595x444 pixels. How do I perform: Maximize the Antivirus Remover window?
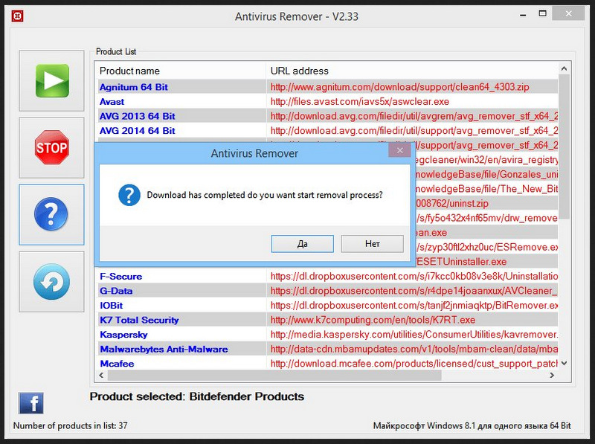pos(543,13)
